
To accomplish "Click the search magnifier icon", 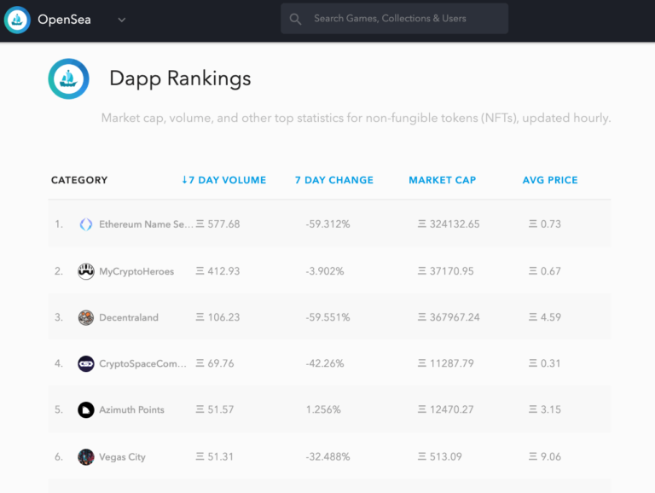I will pyautogui.click(x=295, y=19).
